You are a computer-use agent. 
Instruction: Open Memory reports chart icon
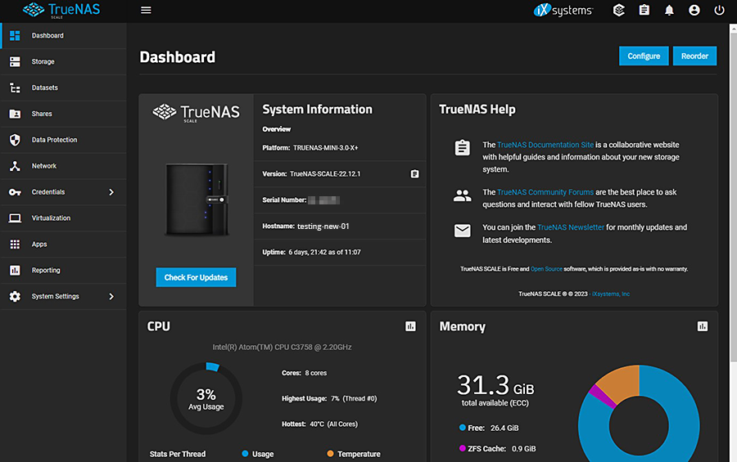703,326
